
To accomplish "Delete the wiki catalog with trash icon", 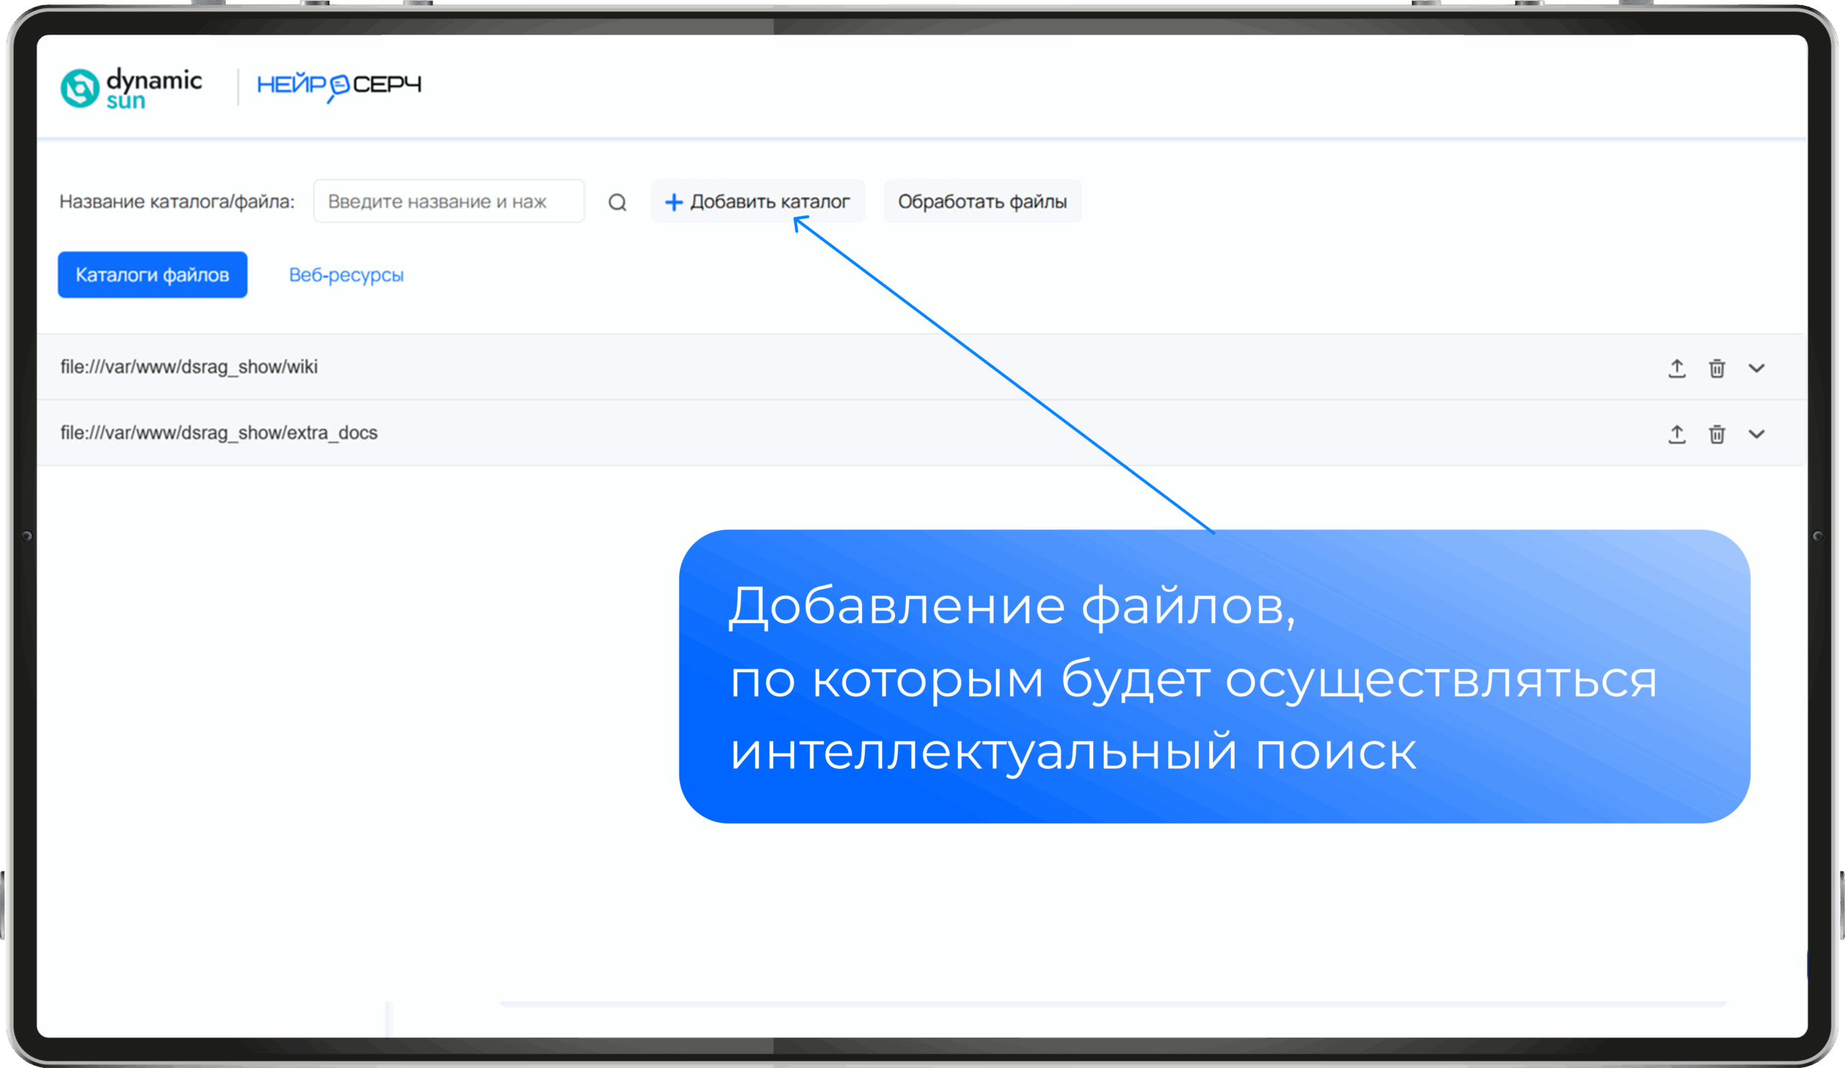I will 1717,368.
